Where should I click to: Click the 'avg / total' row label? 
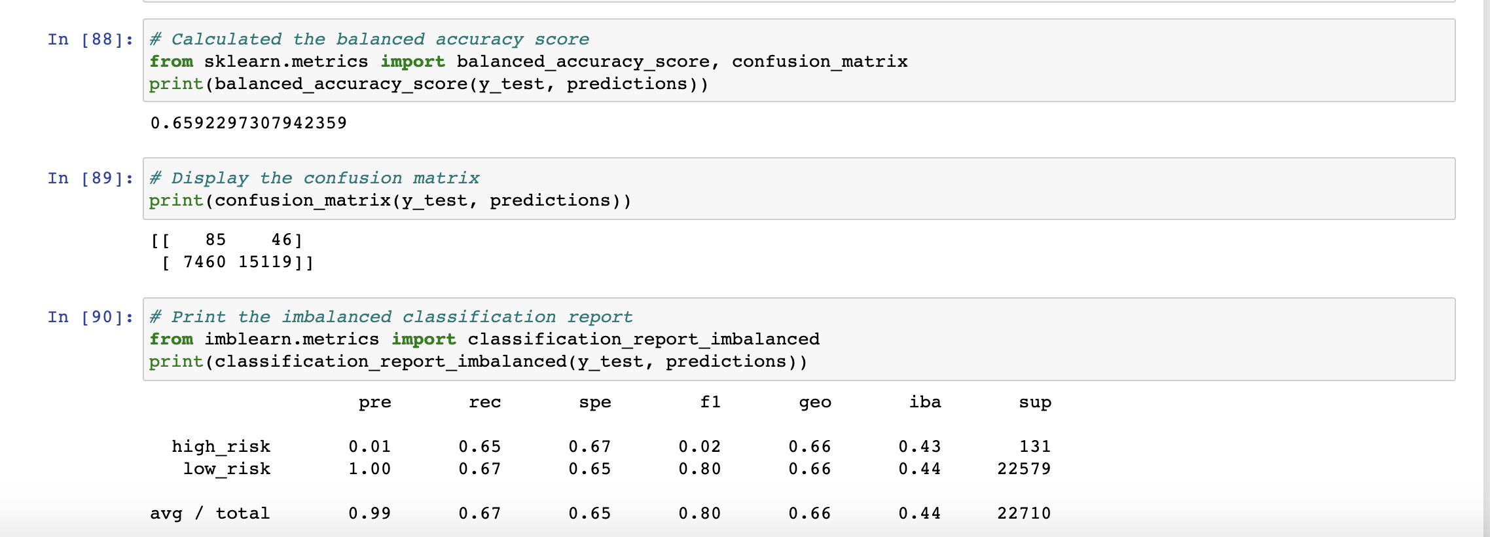click(210, 513)
